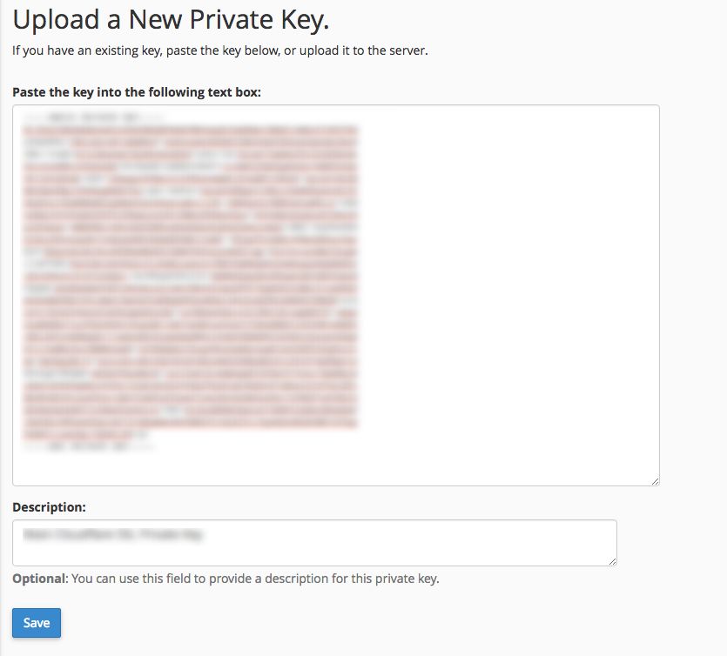
Task: Click the 'If you have an existing key' intro text
Action: tap(86, 50)
